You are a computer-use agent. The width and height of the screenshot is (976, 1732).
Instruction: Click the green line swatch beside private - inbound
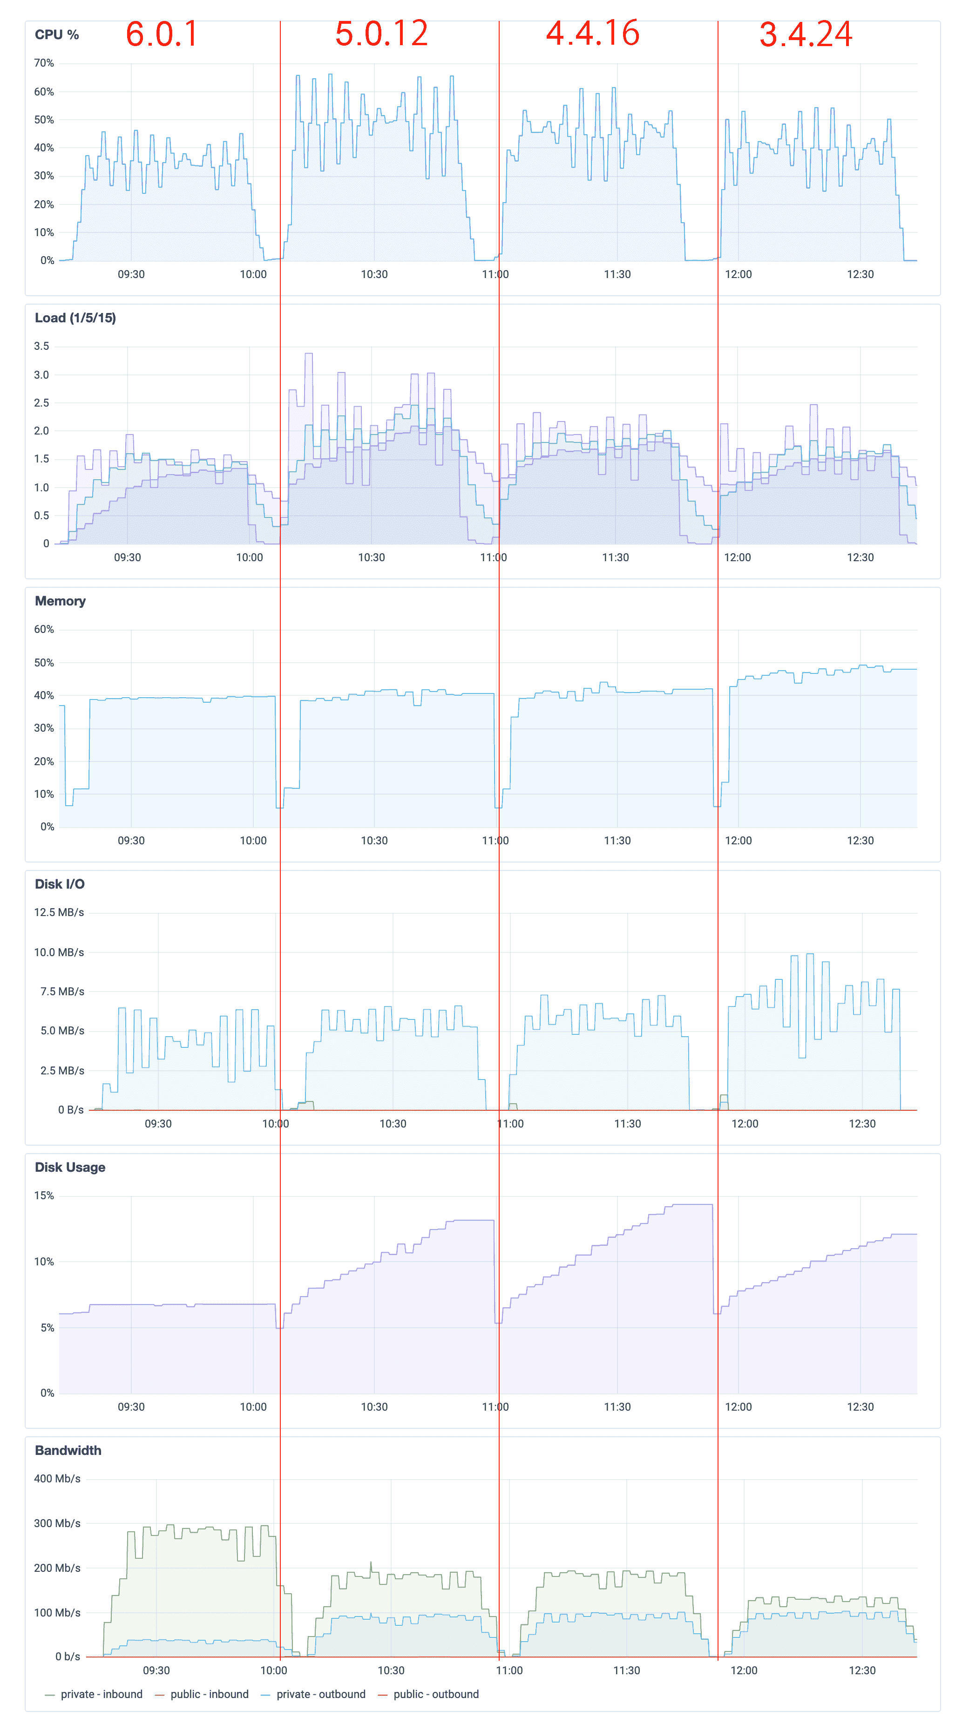click(x=50, y=1695)
